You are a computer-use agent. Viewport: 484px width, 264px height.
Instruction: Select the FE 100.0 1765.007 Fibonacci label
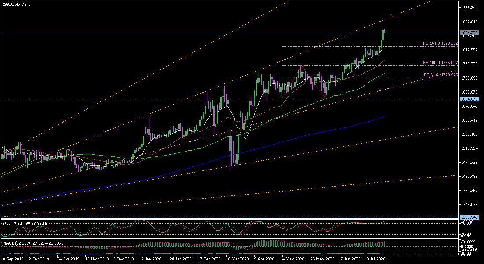pyautogui.click(x=440, y=63)
